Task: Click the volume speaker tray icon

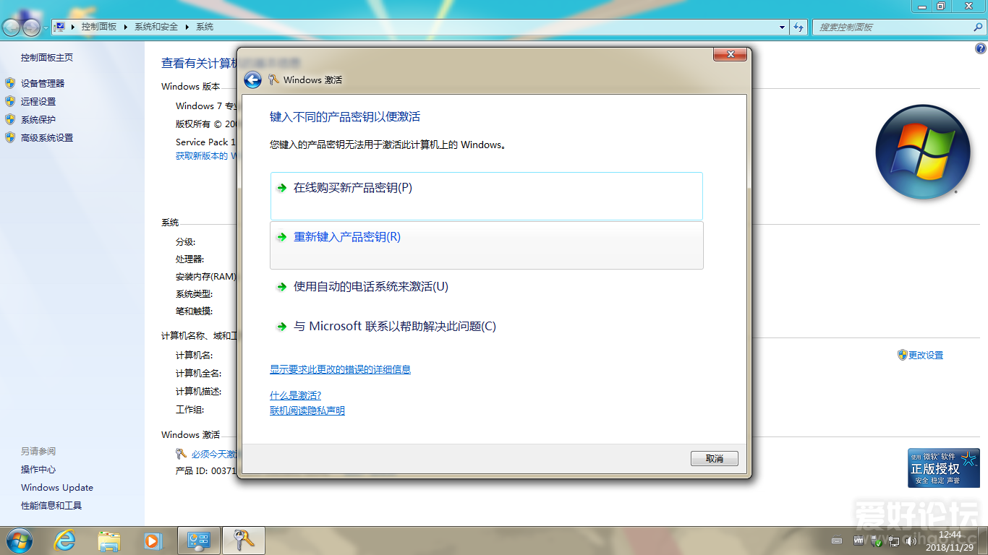Action: [911, 541]
